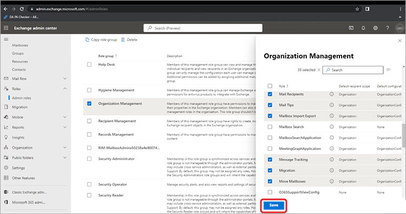Uncheck Mailbox Import Export role
Screen dimensions: 406x214
click(270, 116)
